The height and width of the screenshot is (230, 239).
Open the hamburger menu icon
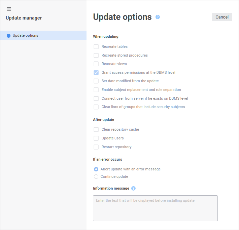pyautogui.click(x=9, y=9)
